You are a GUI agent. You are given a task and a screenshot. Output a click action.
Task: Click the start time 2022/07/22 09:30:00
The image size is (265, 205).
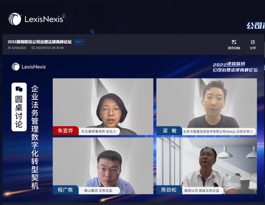click(x=50, y=48)
